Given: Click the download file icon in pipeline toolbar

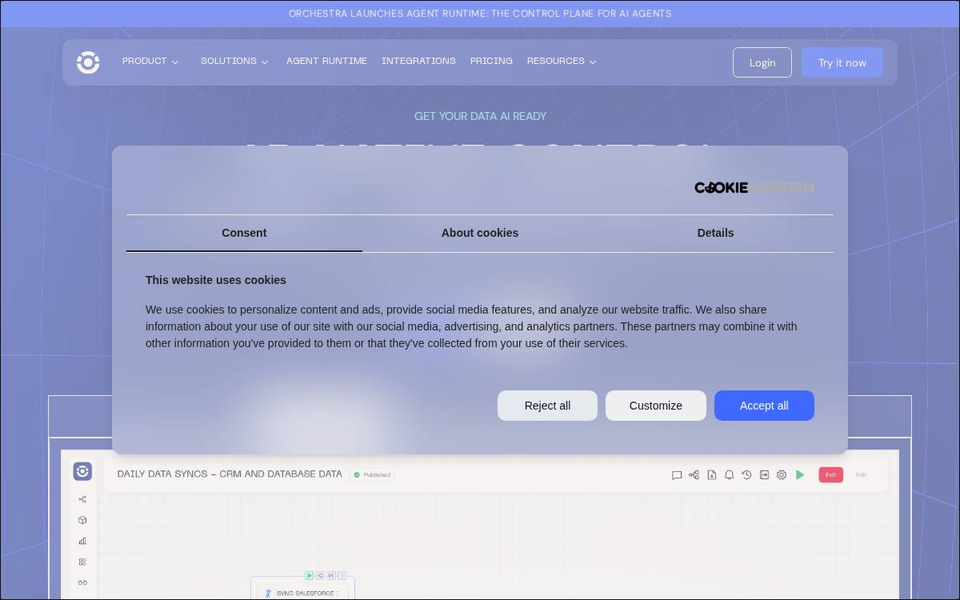Looking at the screenshot, I should (711, 474).
